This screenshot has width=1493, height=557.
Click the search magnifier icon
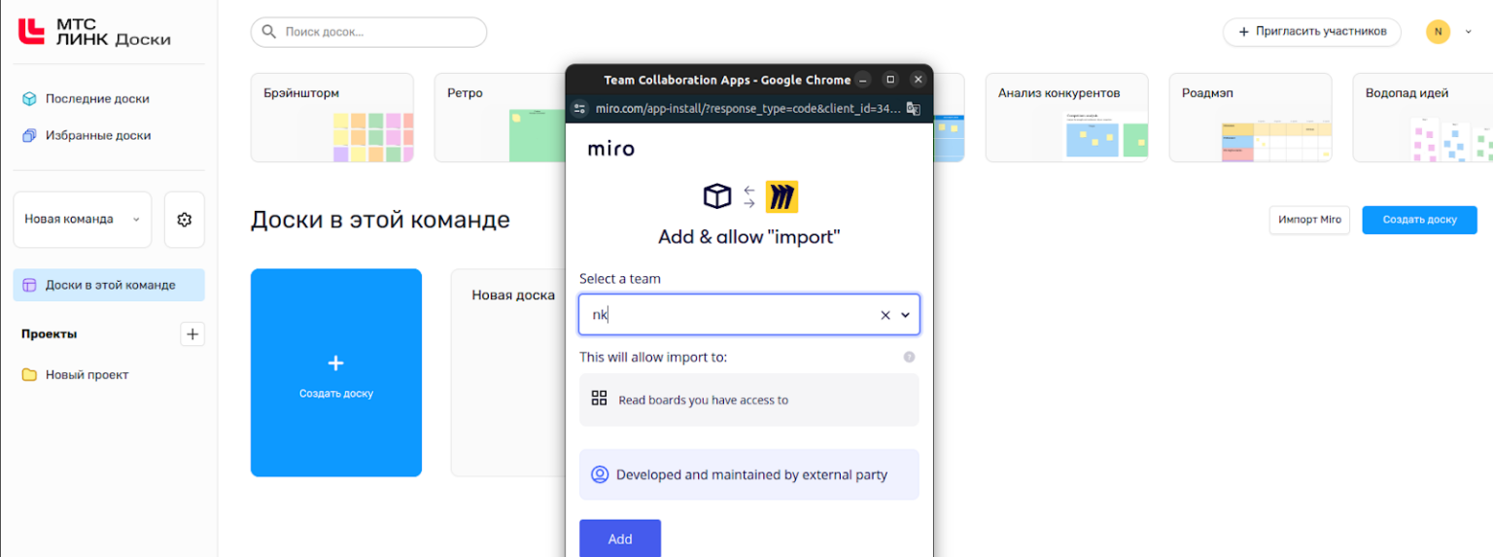268,32
